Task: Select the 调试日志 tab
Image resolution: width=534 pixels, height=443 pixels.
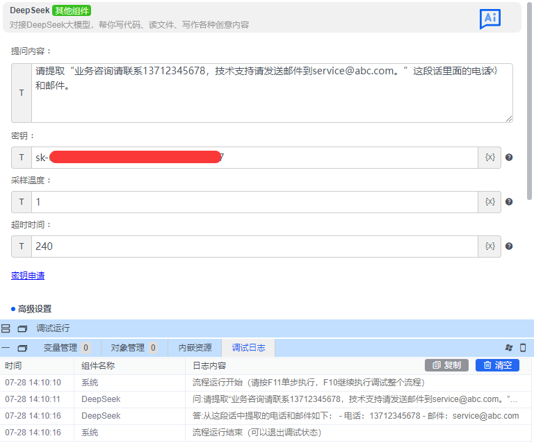Action: pyautogui.click(x=248, y=348)
